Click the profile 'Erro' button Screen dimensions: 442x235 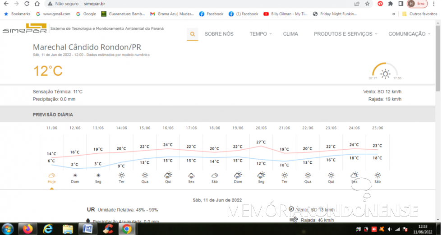point(417,4)
